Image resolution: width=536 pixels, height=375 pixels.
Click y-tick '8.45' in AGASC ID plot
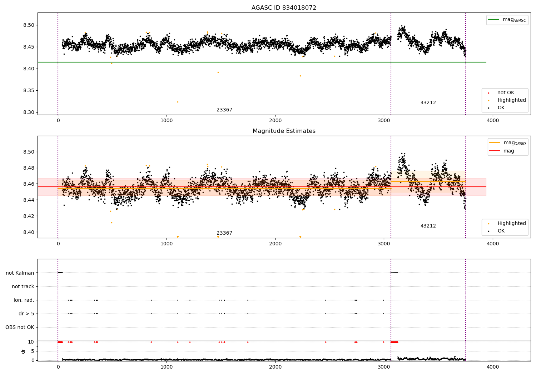29,47
